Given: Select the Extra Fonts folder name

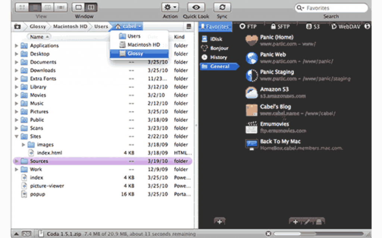Looking at the screenshot, I should (43, 78).
